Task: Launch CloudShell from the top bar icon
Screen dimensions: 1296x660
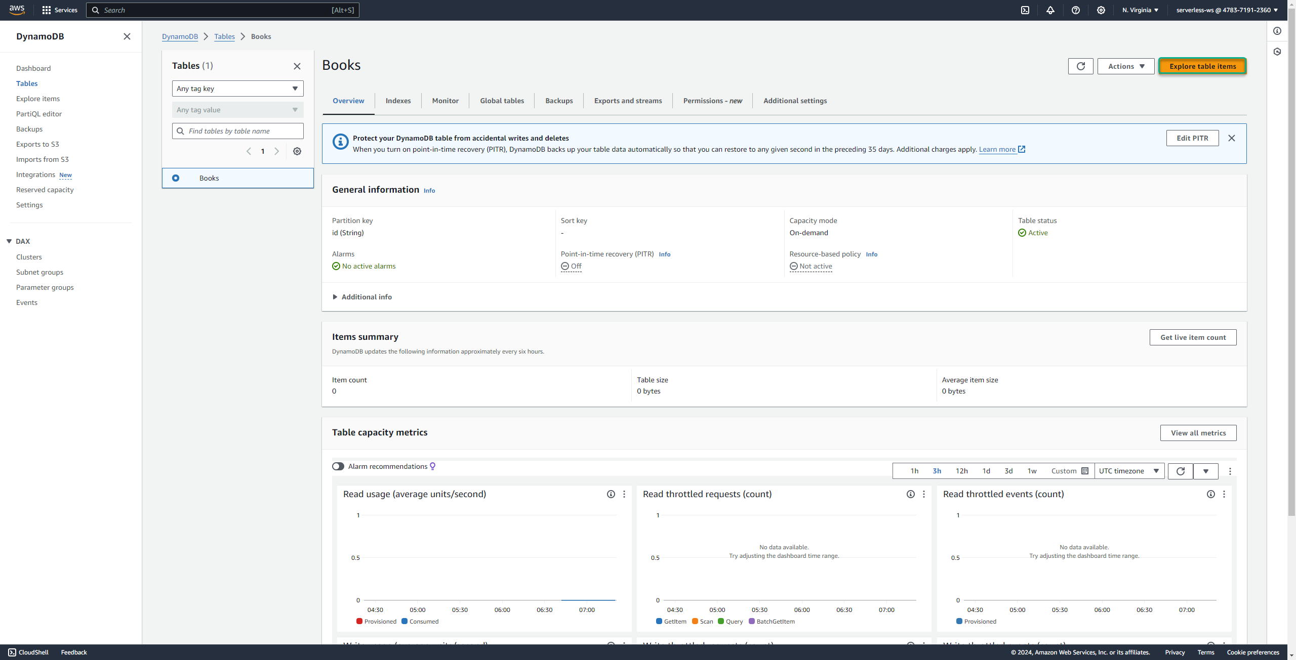Action: point(1025,10)
